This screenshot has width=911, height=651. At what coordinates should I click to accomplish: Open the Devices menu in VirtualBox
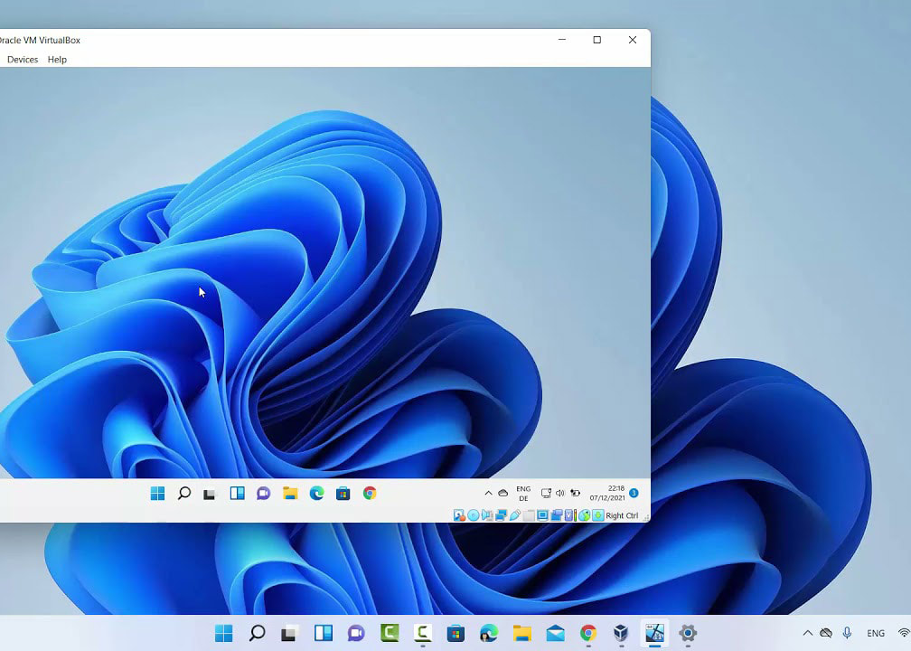23,60
